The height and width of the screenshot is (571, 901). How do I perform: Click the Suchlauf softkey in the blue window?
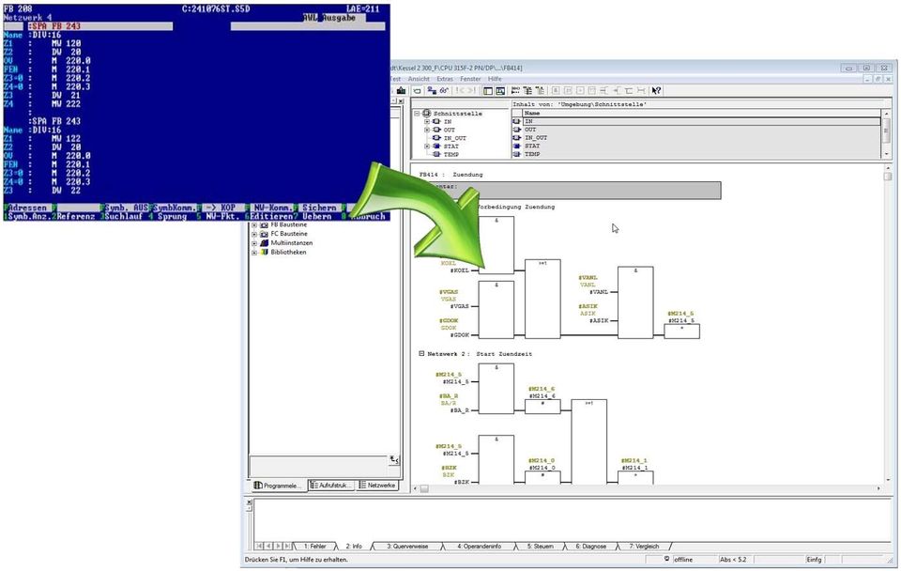coord(123,216)
